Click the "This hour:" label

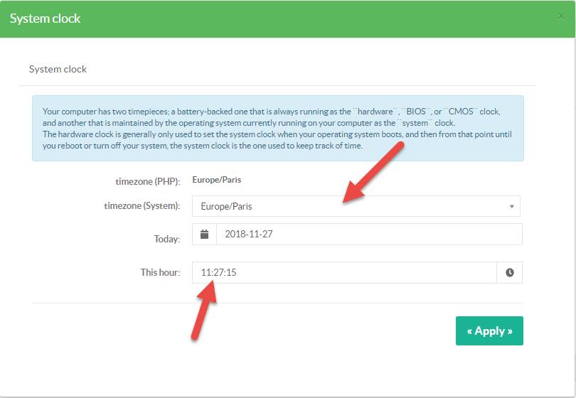click(x=160, y=272)
